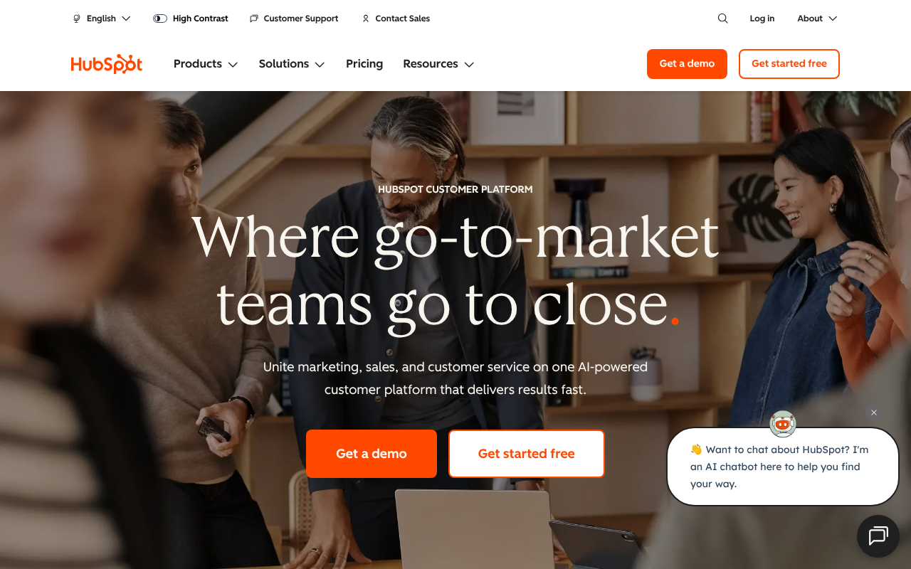Click the Log in link
Viewport: 911px width, 569px height.
[x=762, y=18]
